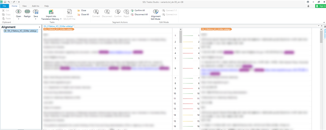
Task: Collapse the Alignment panel with the arrow
Action: coord(39,27)
